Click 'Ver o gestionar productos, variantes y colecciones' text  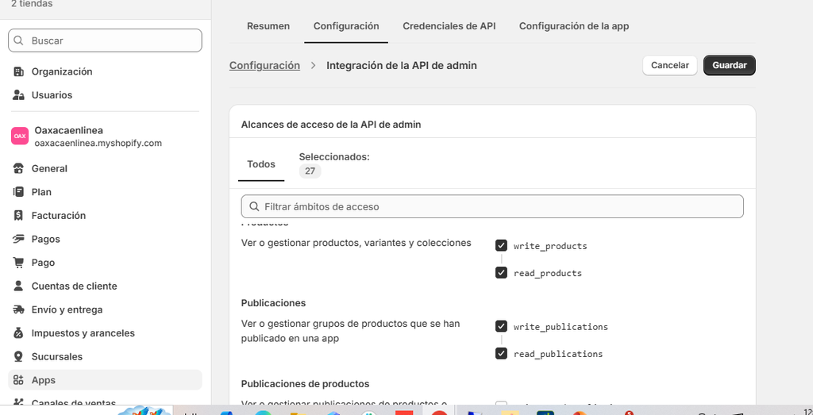(x=356, y=243)
